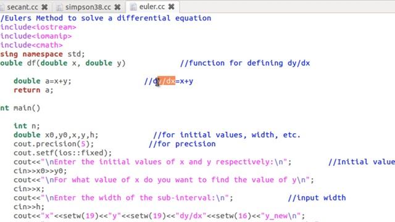The height and width of the screenshot is (222, 395).
Task: Click the 'int n;' declaration
Action: tap(27, 126)
